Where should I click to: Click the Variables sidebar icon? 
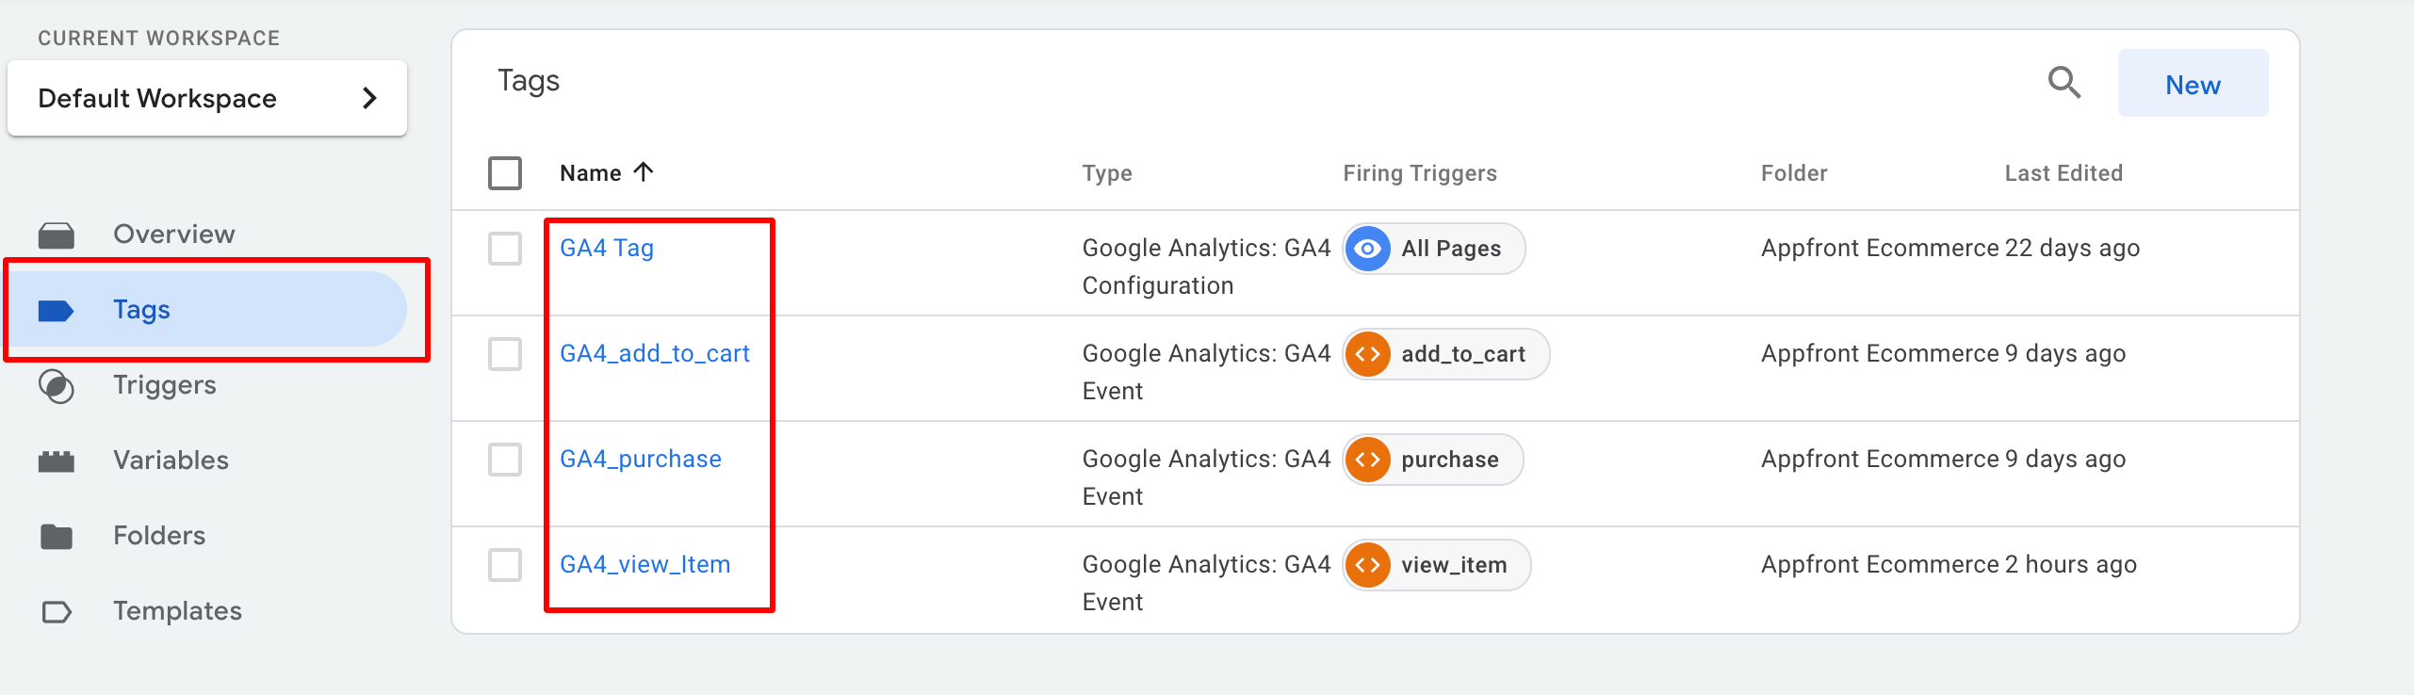pos(57,461)
